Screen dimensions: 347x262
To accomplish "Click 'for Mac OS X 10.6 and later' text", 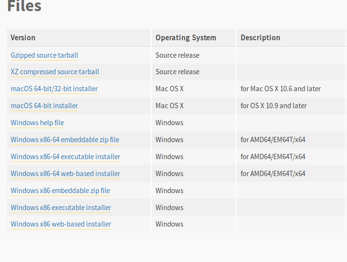I will click(280, 89).
